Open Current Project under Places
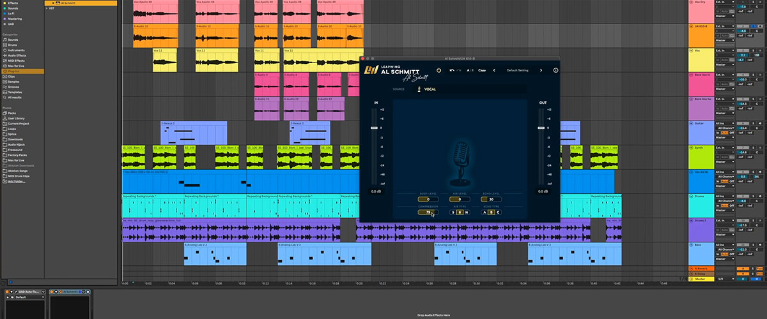The image size is (767, 319). click(17, 124)
